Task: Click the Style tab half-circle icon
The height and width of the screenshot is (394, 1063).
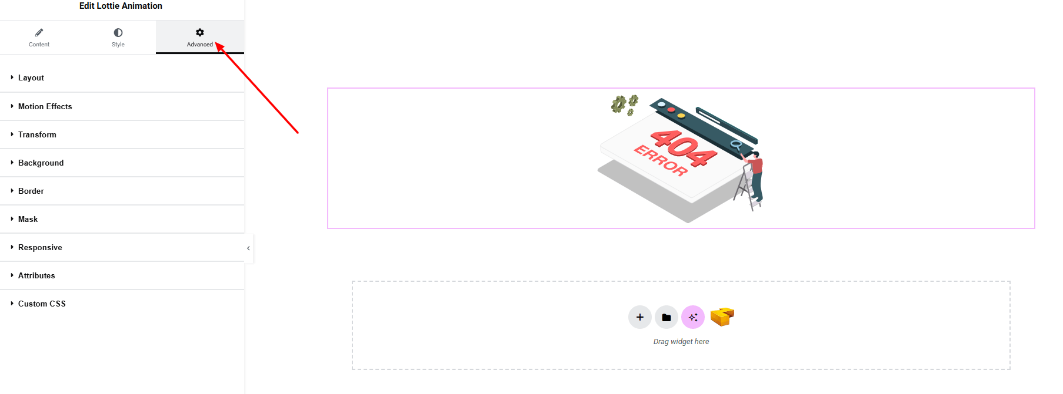Action: [x=118, y=32]
